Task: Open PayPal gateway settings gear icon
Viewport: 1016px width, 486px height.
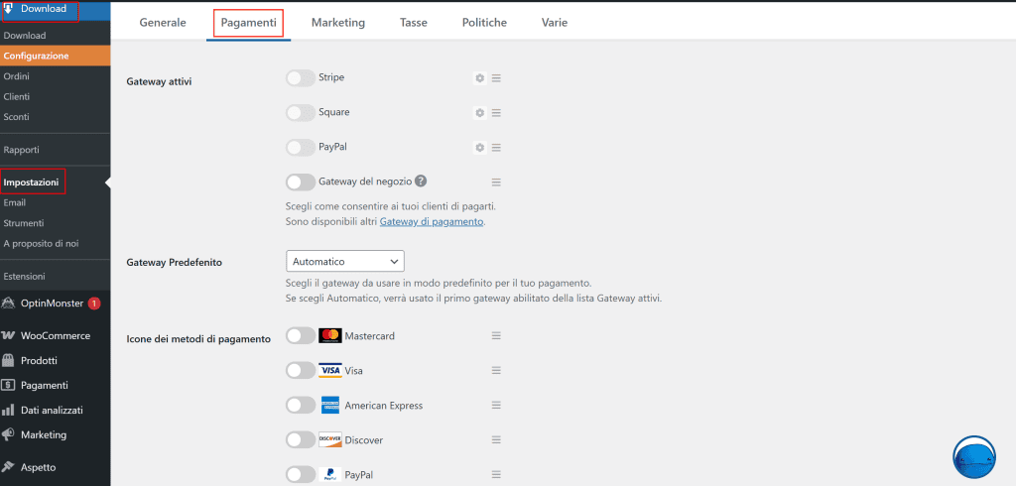Action: pyautogui.click(x=479, y=148)
